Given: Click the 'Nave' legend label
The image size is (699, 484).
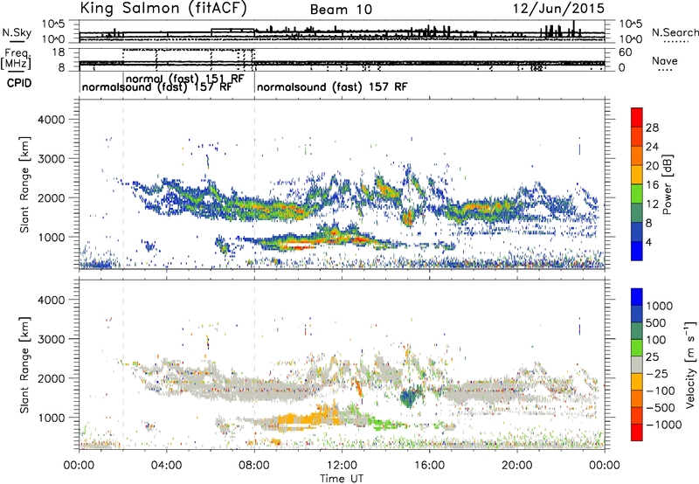Looking at the screenshot, I should (664, 61).
